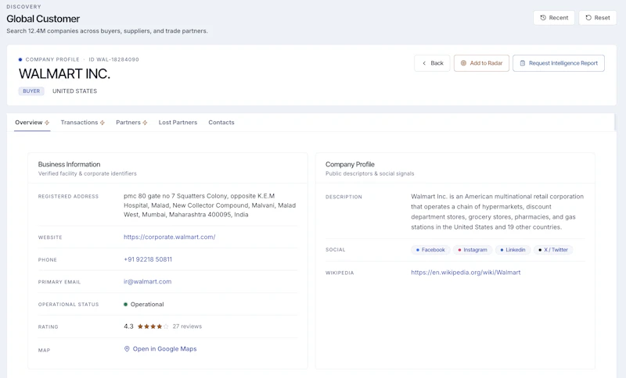Click the Walmart description paragraph
This screenshot has height=378, width=626.
click(x=498, y=212)
